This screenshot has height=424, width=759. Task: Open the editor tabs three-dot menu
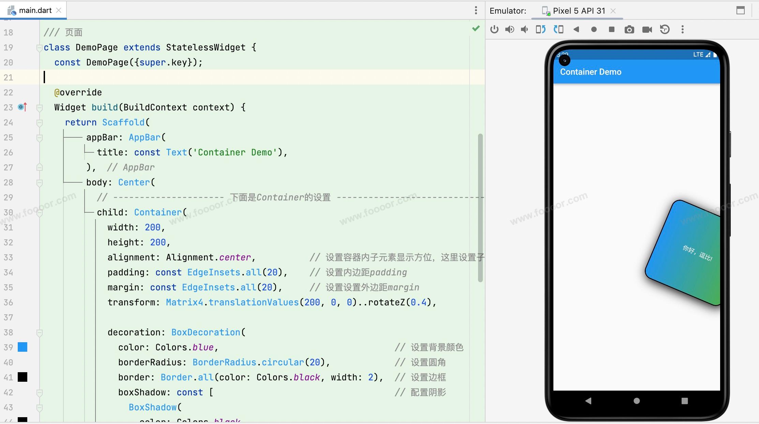[x=476, y=11]
